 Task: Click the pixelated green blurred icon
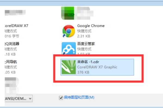coord(68,13)
